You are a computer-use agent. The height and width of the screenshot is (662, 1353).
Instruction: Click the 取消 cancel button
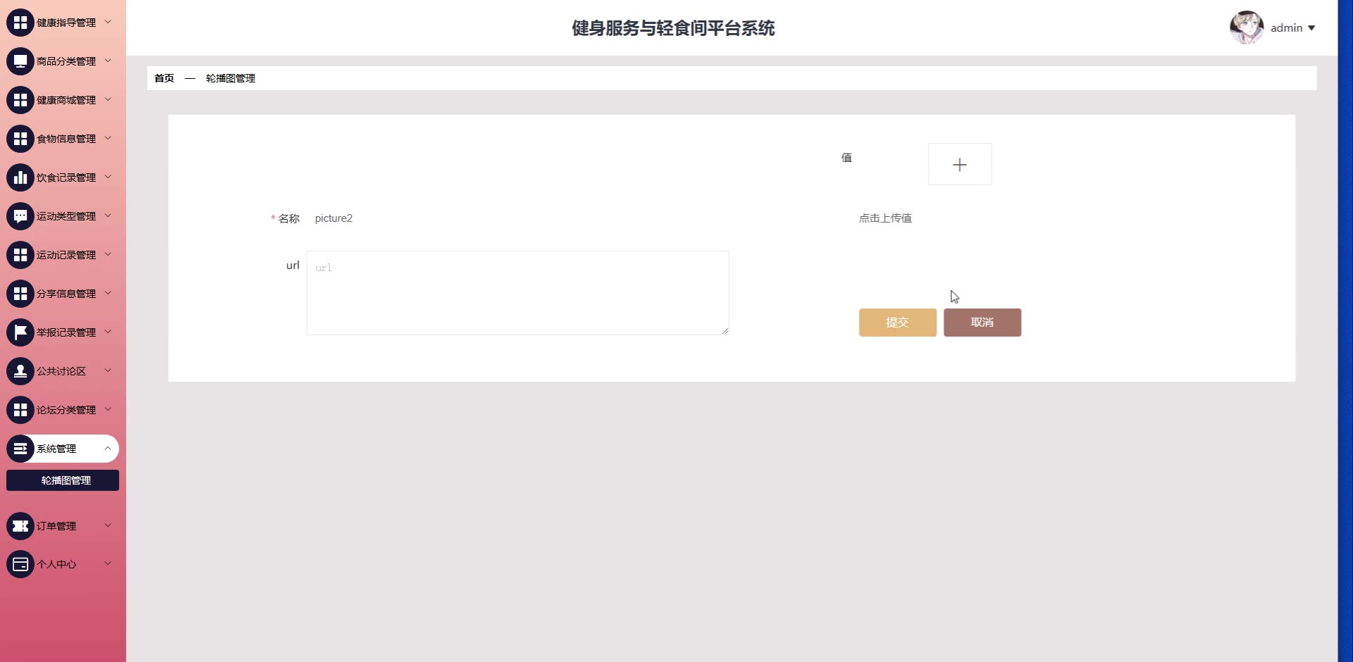pyautogui.click(x=982, y=323)
